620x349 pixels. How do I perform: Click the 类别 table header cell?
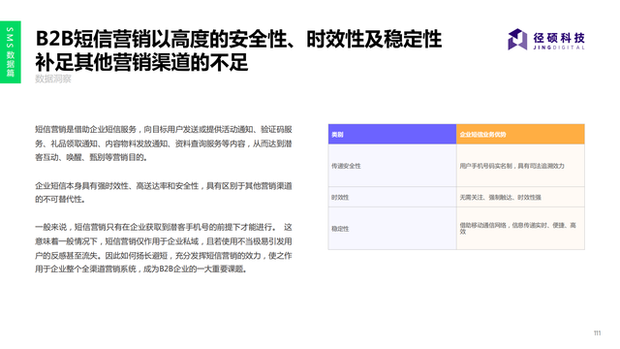coord(392,134)
